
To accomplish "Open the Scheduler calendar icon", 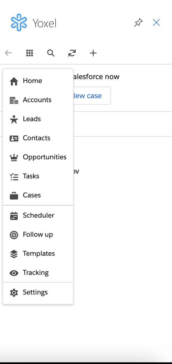I will pyautogui.click(x=14, y=216).
